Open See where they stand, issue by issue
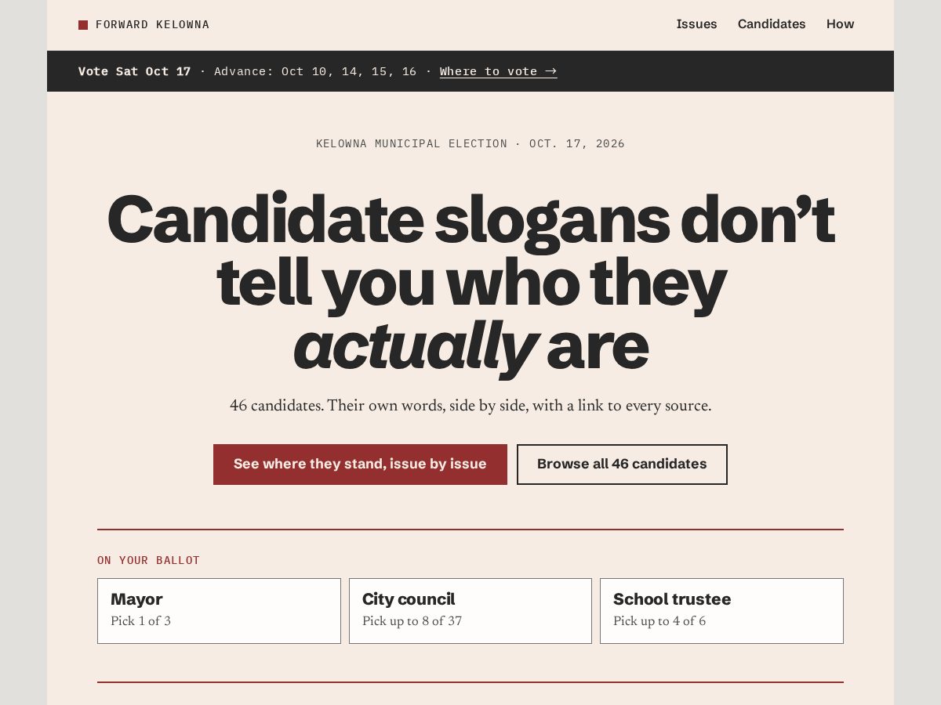Image resolution: width=941 pixels, height=705 pixels. [360, 465]
